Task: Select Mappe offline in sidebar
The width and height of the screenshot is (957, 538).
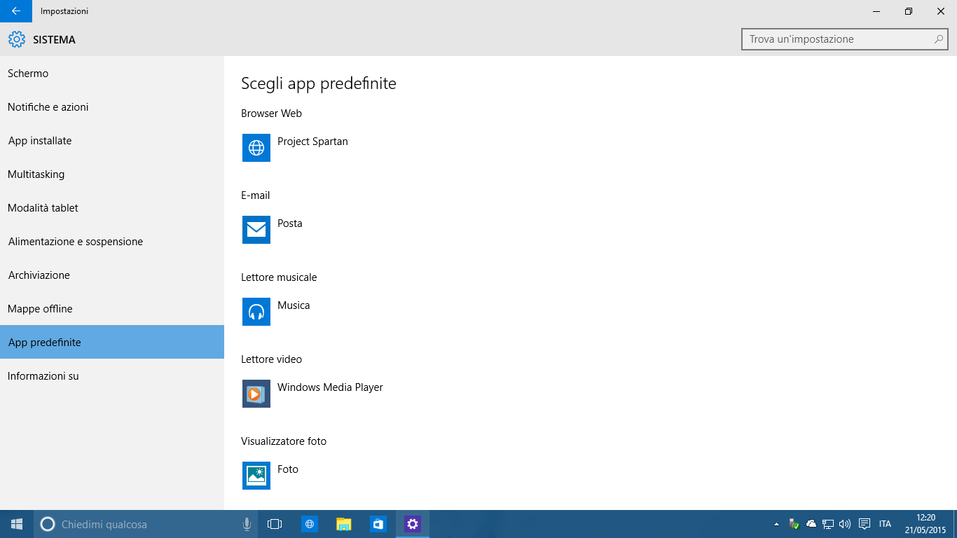Action: [x=112, y=309]
